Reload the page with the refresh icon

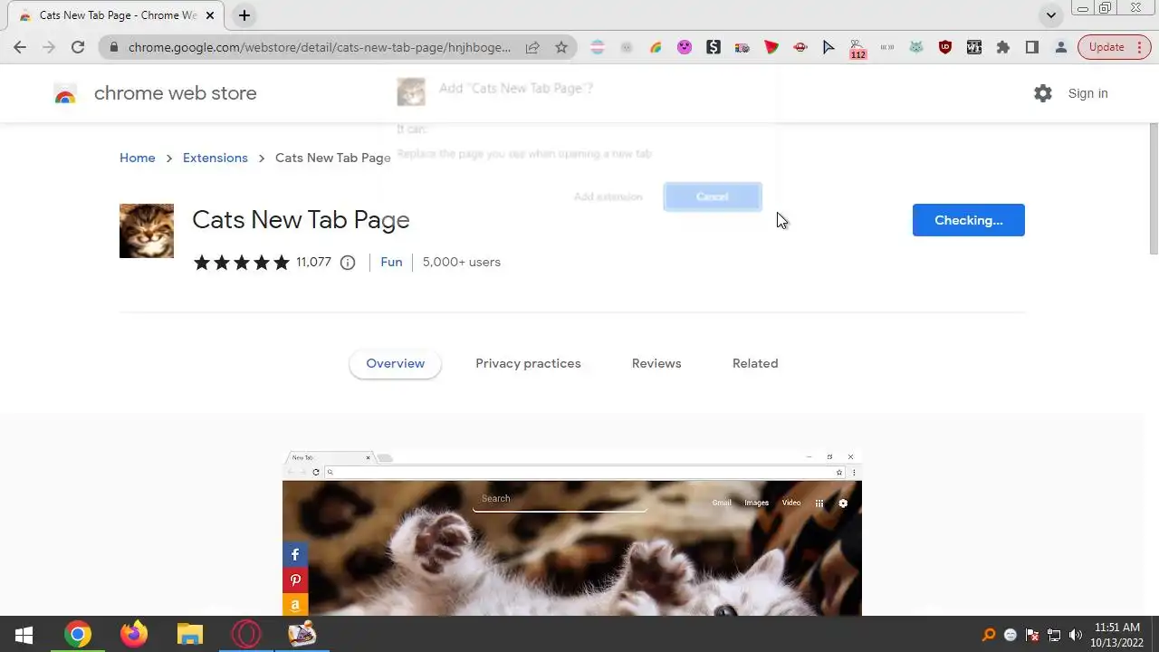click(78, 47)
